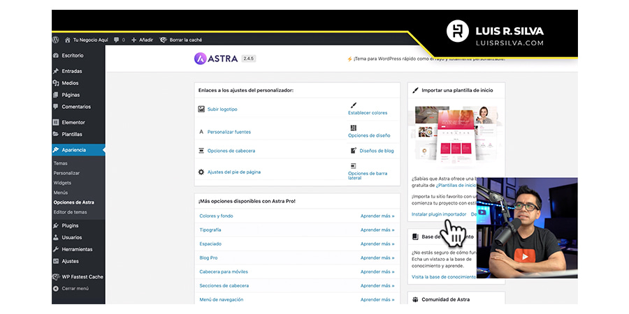Click the starter templates preview image
The image size is (629, 314).
point(456,136)
